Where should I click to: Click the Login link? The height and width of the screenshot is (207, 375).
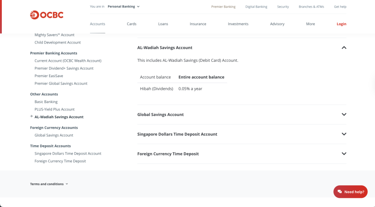pos(341,24)
